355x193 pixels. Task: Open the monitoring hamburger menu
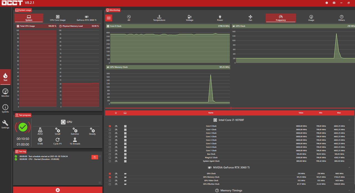pyautogui.click(x=109, y=18)
